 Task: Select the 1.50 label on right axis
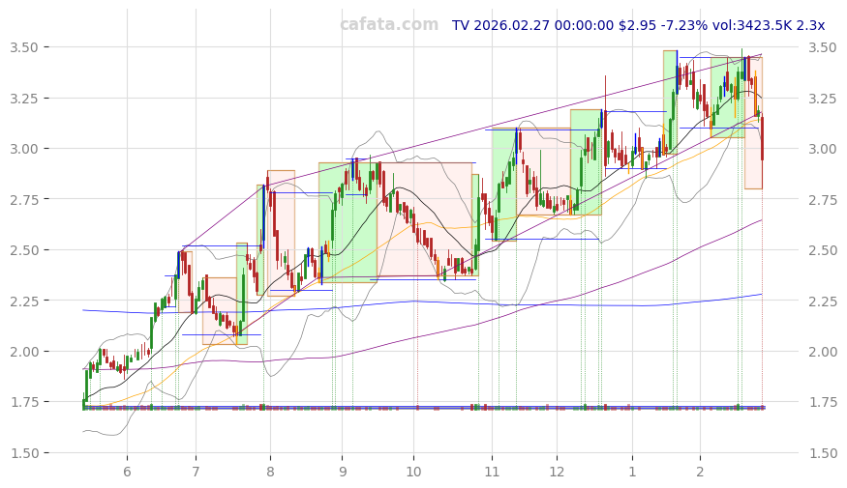click(823, 452)
